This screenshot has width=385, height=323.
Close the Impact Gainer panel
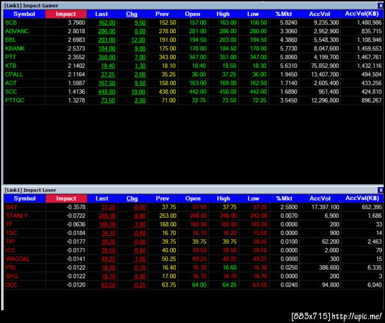point(380,5)
